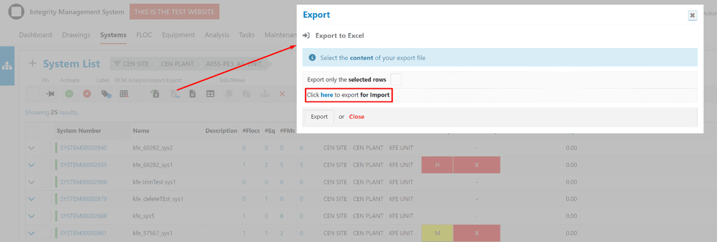Click the #Flocs column header
Image resolution: width=717 pixels, height=242 pixels.
coord(251,130)
